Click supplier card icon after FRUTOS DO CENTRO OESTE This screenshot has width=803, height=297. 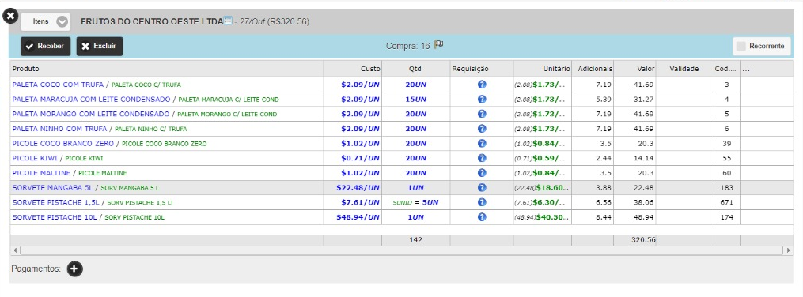coord(228,21)
